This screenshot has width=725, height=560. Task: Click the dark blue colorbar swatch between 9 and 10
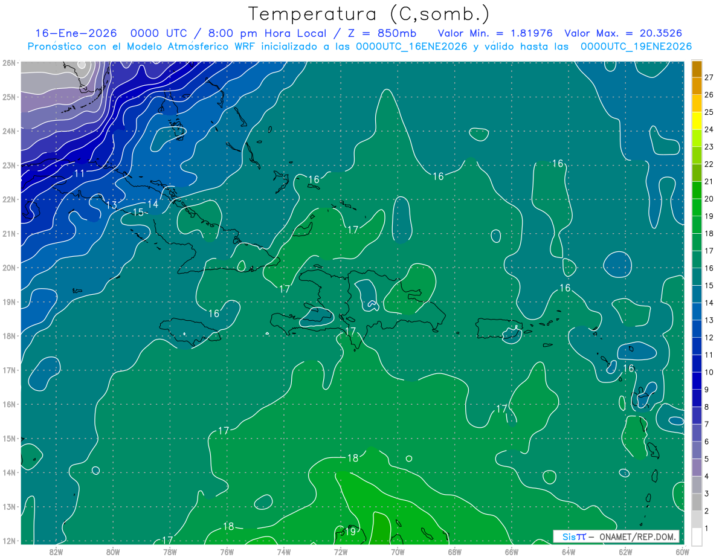tap(697, 381)
